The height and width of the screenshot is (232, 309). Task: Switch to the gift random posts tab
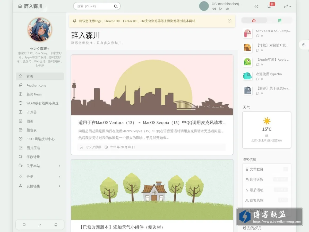click(280, 20)
